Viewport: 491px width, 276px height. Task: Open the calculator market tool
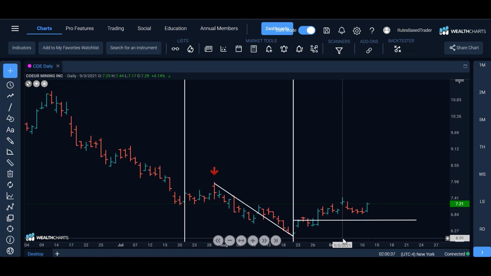coord(254,49)
